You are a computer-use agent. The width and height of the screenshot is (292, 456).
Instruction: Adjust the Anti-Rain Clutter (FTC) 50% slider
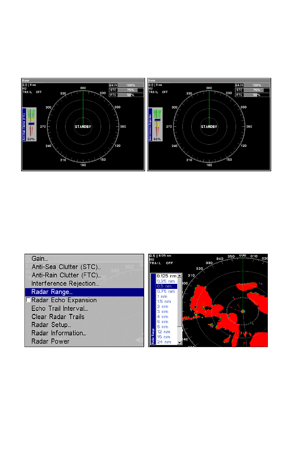point(31,123)
